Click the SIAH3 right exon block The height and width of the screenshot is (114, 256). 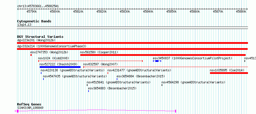pos(175,111)
